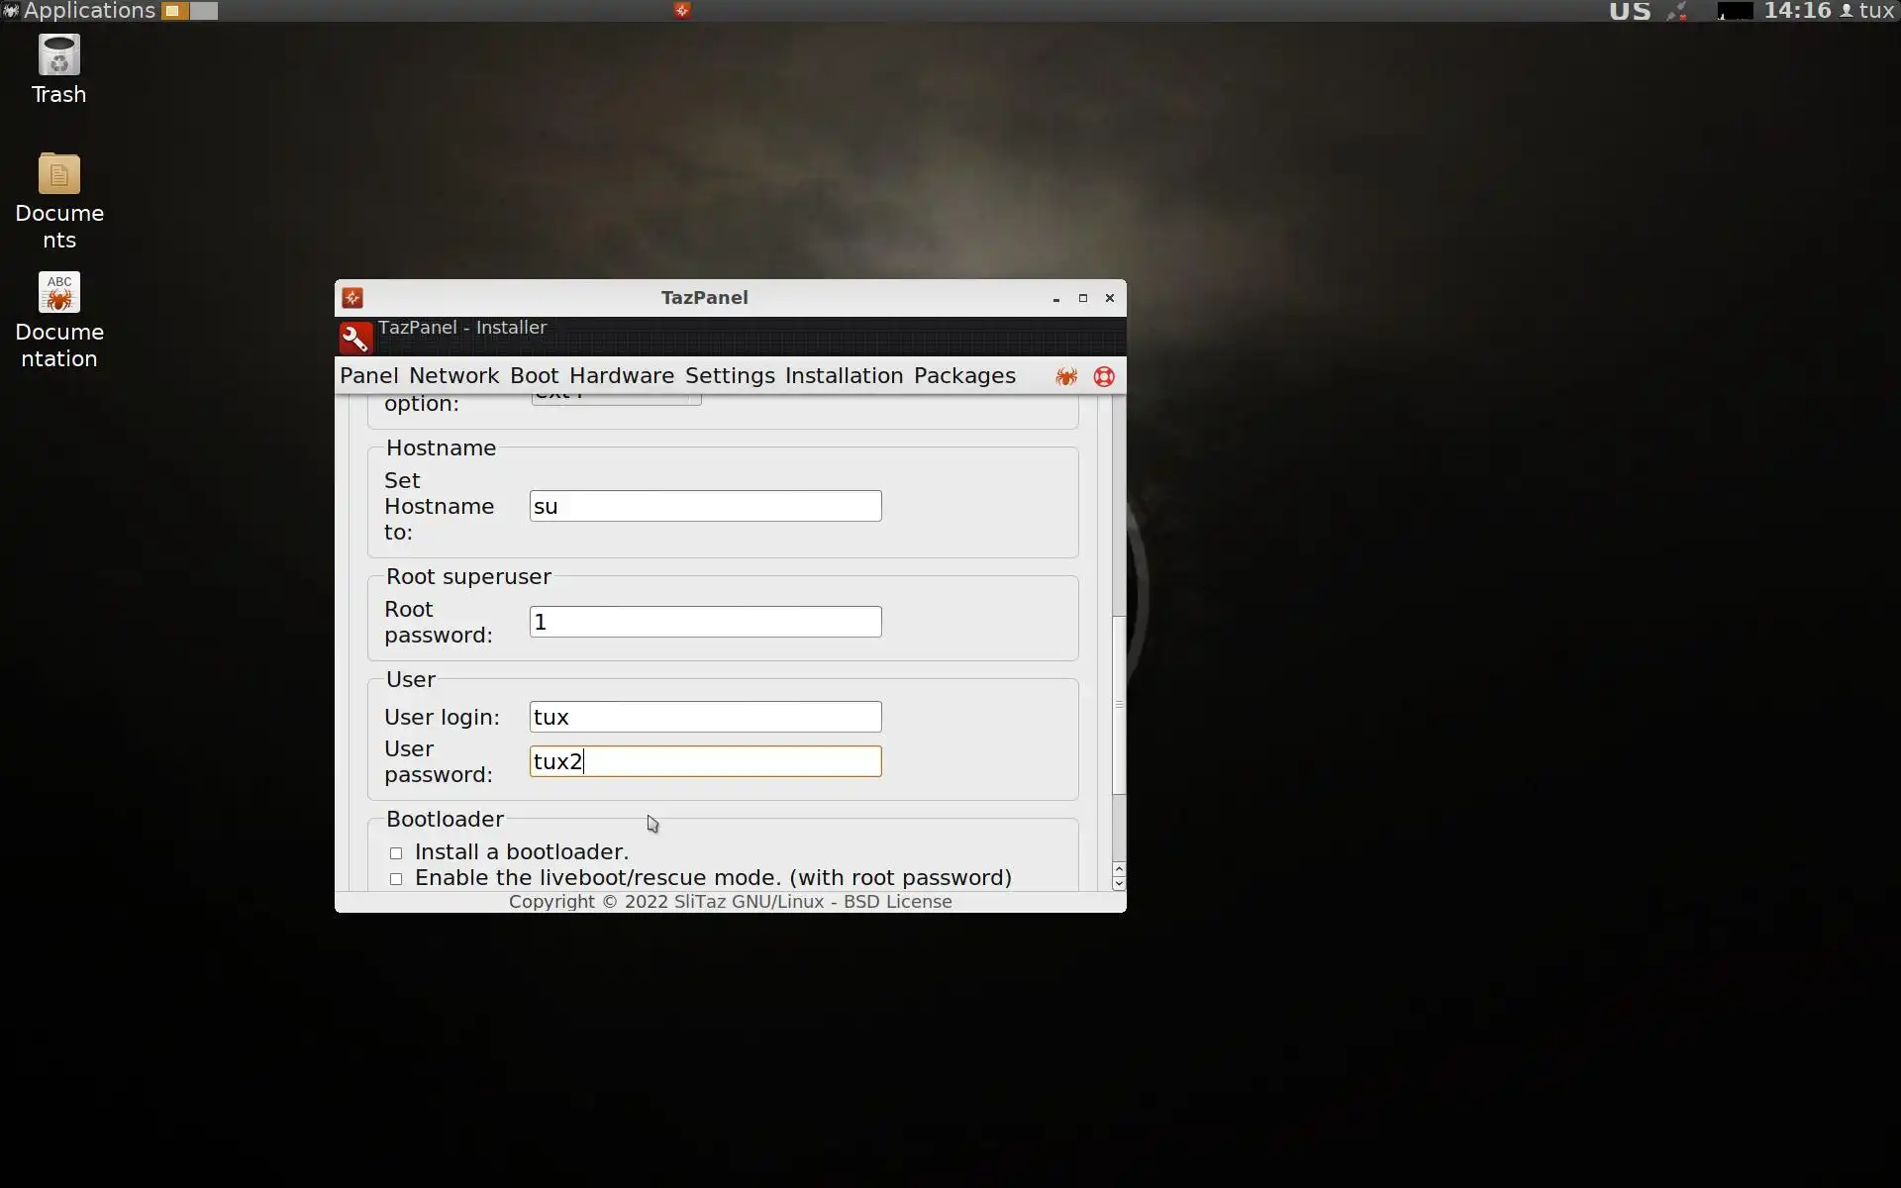Enable Install a bootloader checkbox

pos(396,853)
